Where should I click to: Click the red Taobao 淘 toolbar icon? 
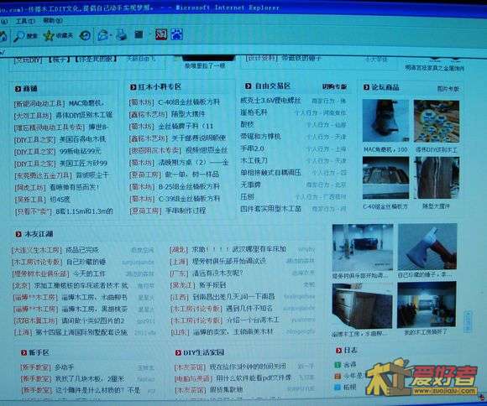pyautogui.click(x=161, y=34)
